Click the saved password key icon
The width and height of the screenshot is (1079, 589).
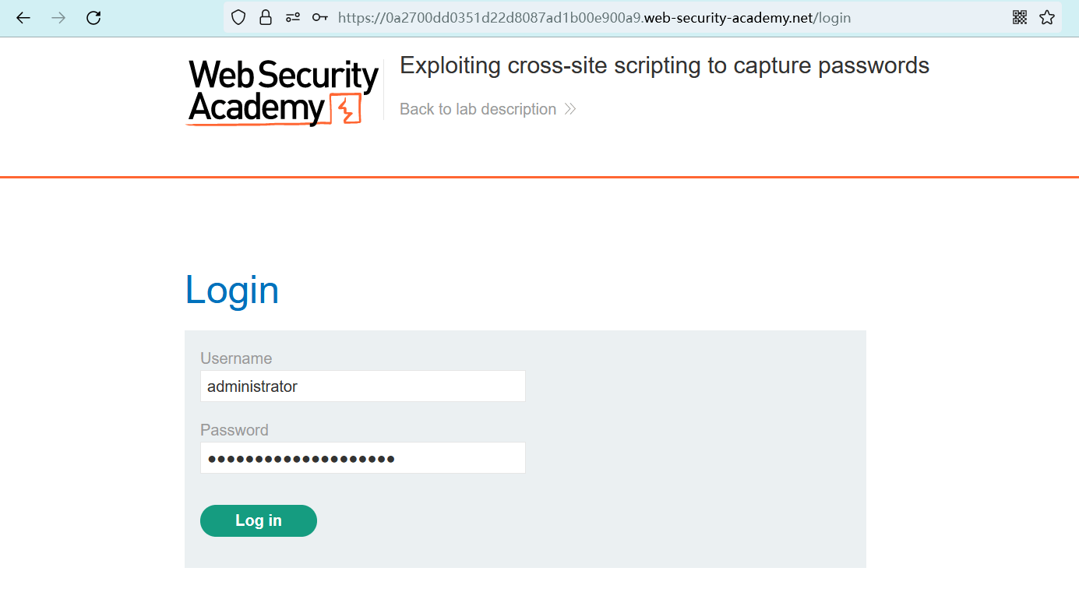click(x=319, y=17)
